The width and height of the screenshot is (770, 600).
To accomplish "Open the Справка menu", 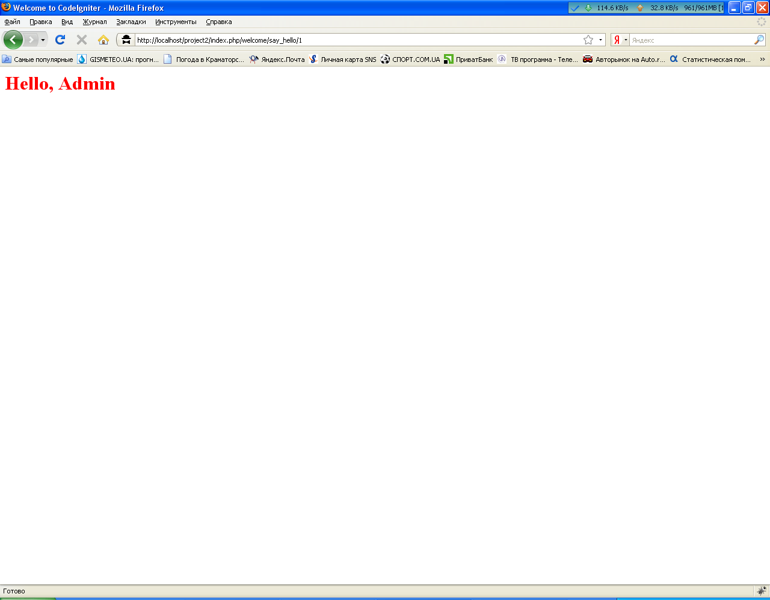I will point(218,22).
